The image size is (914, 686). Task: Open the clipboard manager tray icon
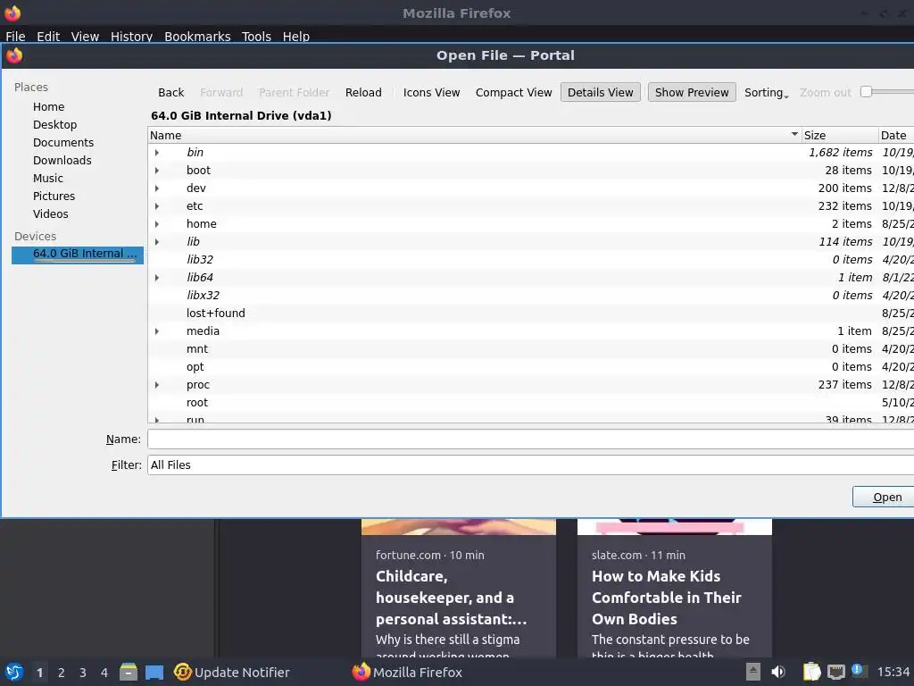[x=811, y=672]
